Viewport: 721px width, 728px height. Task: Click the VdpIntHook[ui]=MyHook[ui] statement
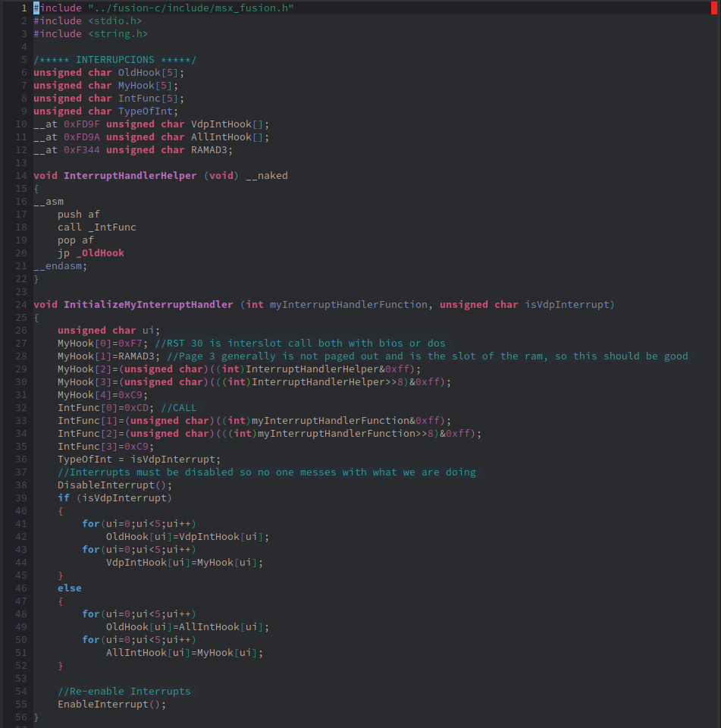(x=184, y=563)
